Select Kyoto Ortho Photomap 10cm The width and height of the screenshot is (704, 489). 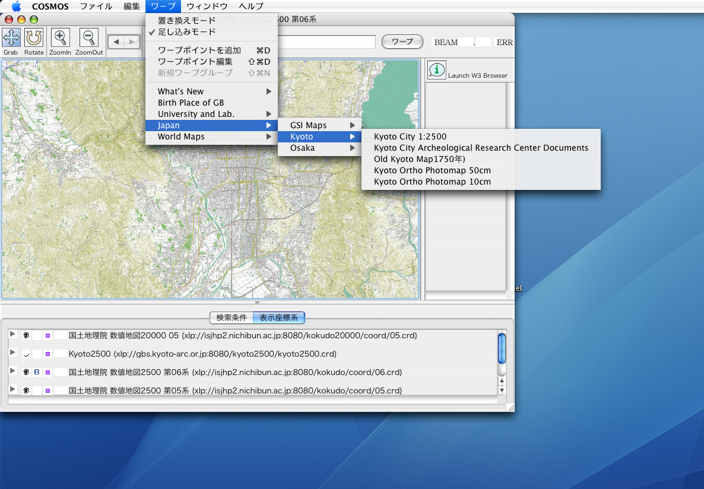click(481, 182)
